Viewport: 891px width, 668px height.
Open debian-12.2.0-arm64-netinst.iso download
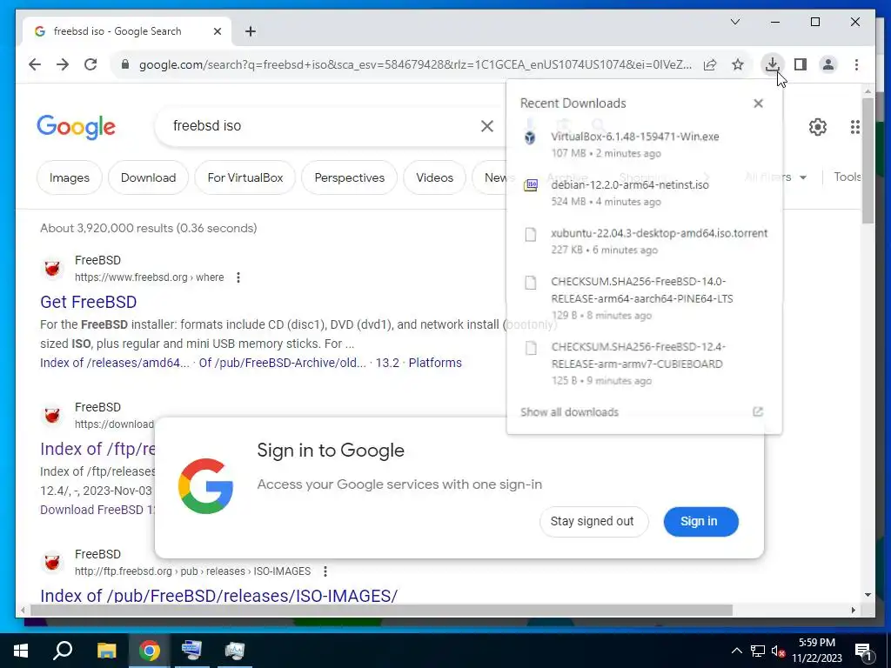click(x=644, y=192)
